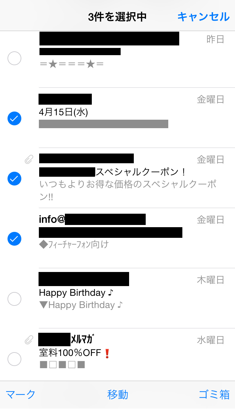
Task: Tap 移動 to move the selected mails
Action: (118, 394)
